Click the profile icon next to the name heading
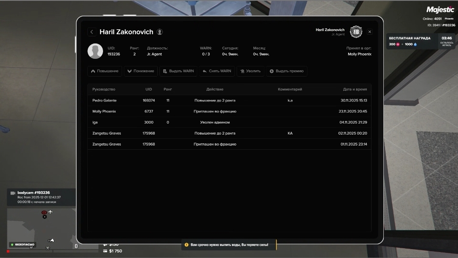This screenshot has width=458, height=258. [159, 32]
